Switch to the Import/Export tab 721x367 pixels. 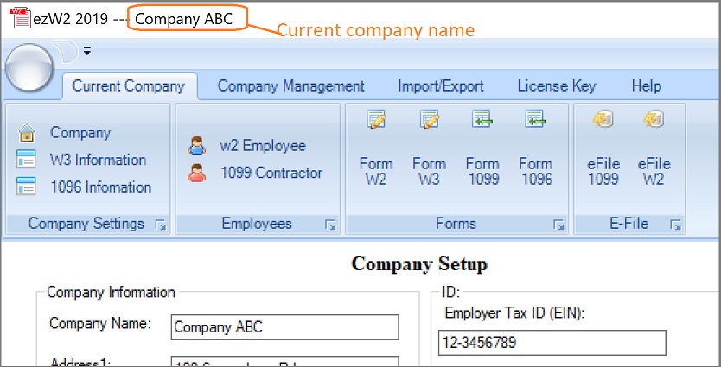(x=440, y=86)
